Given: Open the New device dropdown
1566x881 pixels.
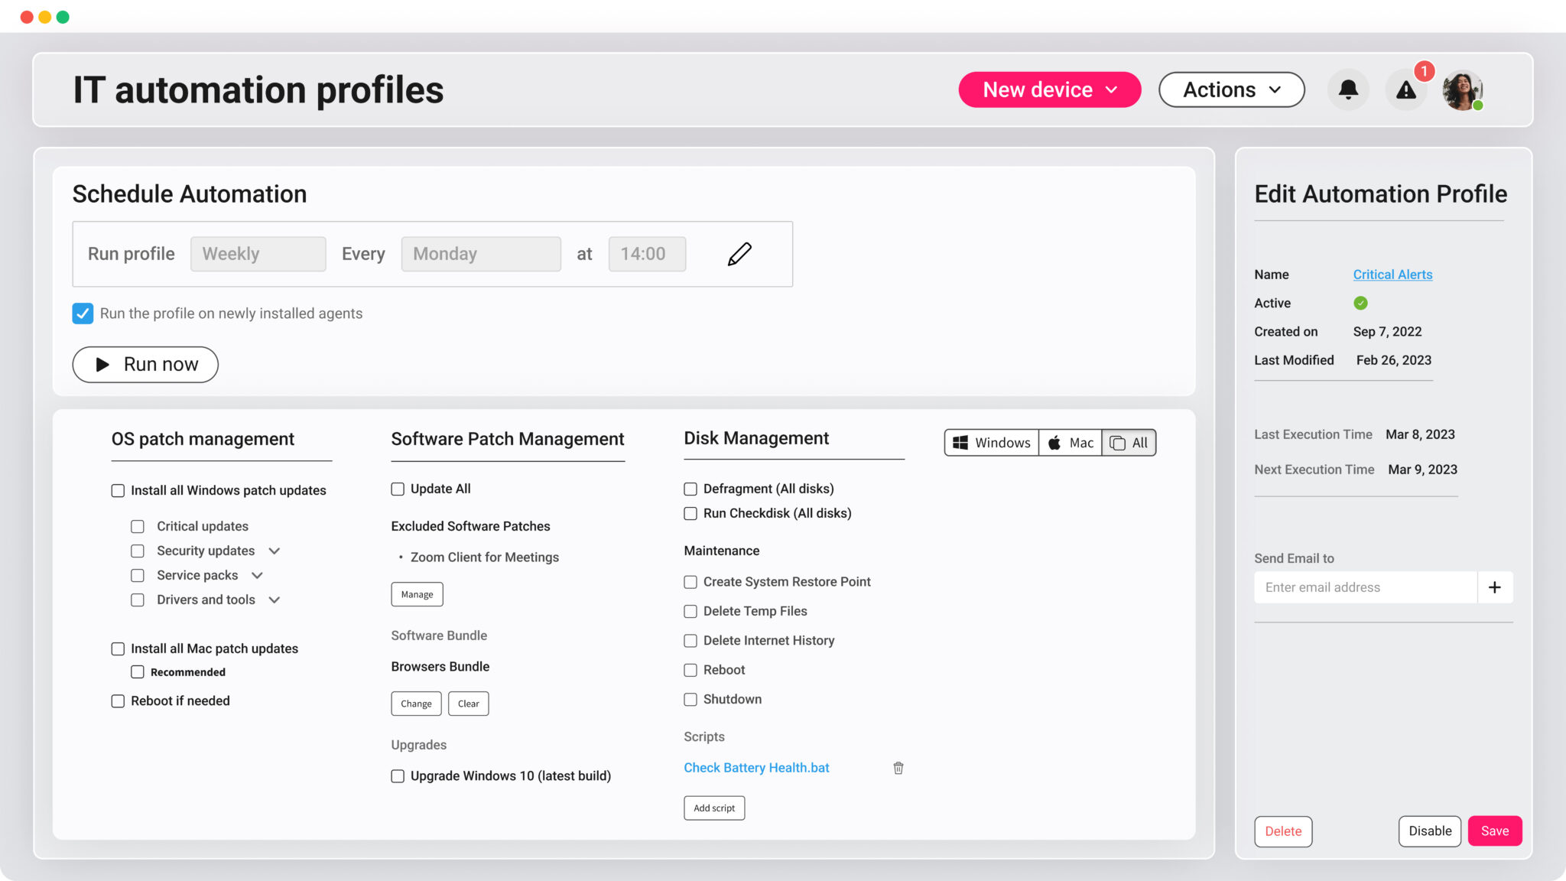Looking at the screenshot, I should 1049,89.
